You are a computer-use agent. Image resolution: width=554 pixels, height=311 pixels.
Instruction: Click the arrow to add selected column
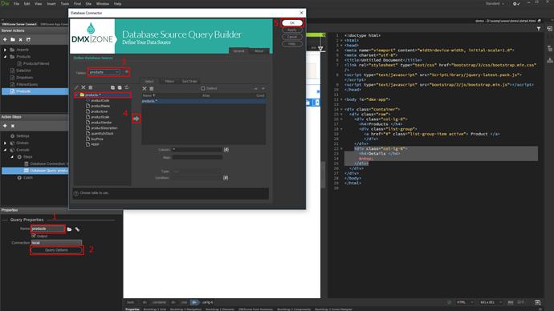pyautogui.click(x=136, y=119)
